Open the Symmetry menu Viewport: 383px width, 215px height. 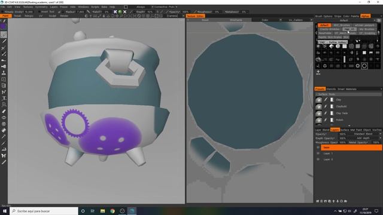click(x=41, y=7)
